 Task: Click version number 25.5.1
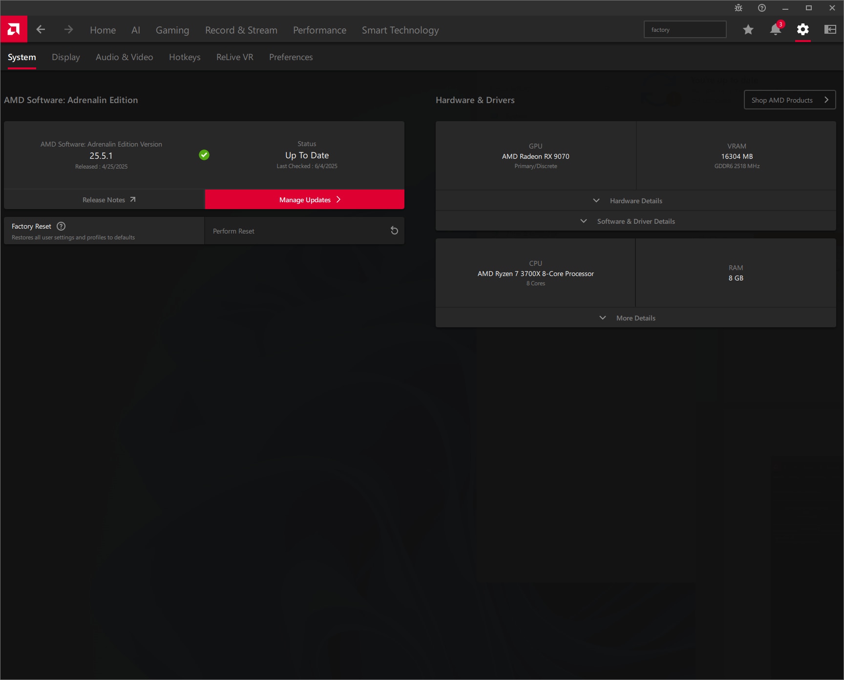pyautogui.click(x=101, y=156)
